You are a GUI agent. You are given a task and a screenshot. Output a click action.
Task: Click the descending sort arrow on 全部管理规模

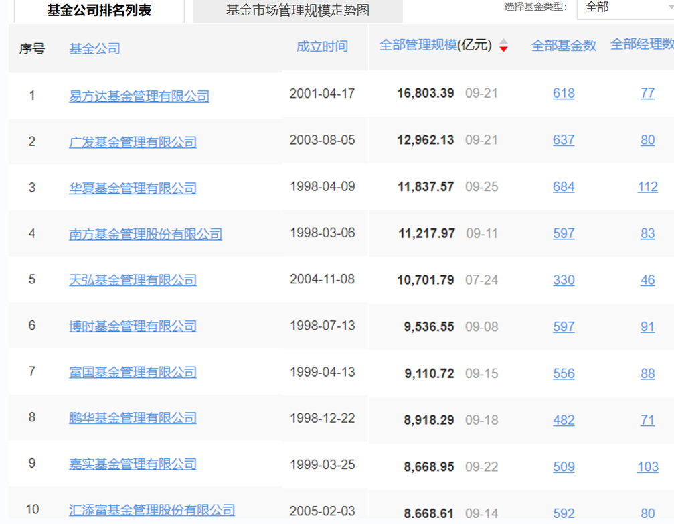(x=503, y=49)
